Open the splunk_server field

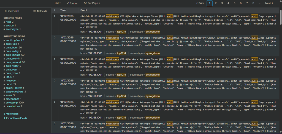(14, 88)
